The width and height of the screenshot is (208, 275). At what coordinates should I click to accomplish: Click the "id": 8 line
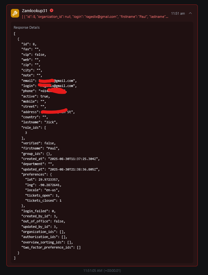(x=29, y=44)
